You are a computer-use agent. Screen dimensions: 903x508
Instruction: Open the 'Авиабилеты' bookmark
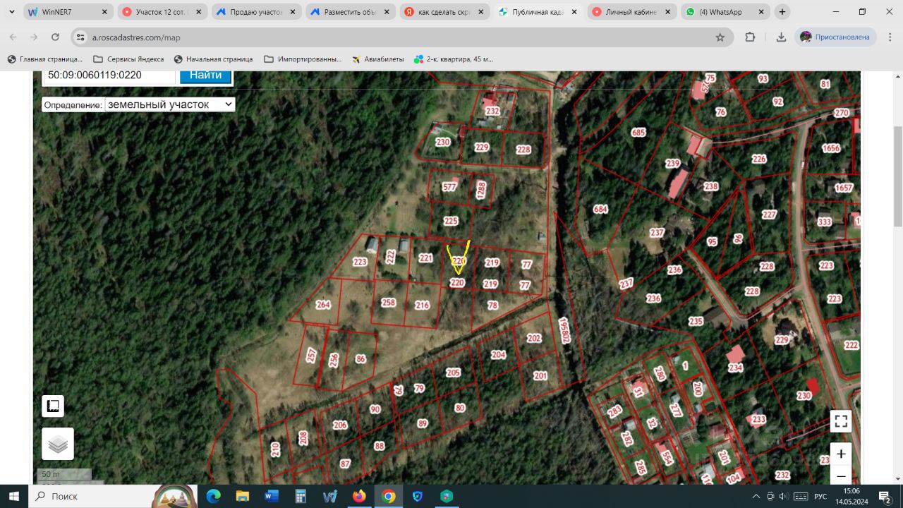coord(377,59)
